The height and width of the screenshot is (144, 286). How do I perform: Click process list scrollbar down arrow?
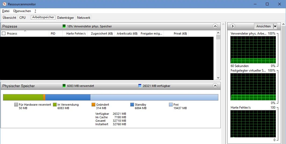[x=218, y=78]
